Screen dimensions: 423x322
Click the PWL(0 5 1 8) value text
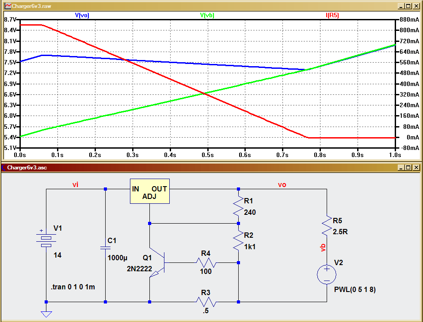click(x=355, y=290)
